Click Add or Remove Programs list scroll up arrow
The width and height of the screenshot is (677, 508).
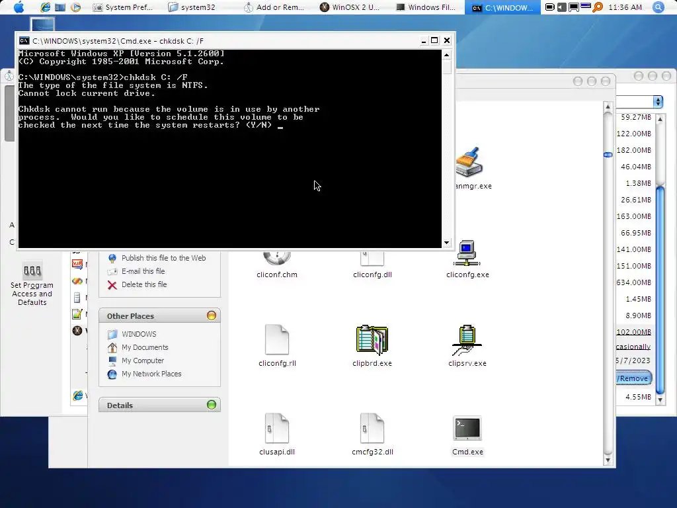point(660,119)
